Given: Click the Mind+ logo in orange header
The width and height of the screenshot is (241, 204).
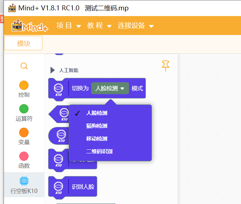Looking at the screenshot, I should [30, 26].
